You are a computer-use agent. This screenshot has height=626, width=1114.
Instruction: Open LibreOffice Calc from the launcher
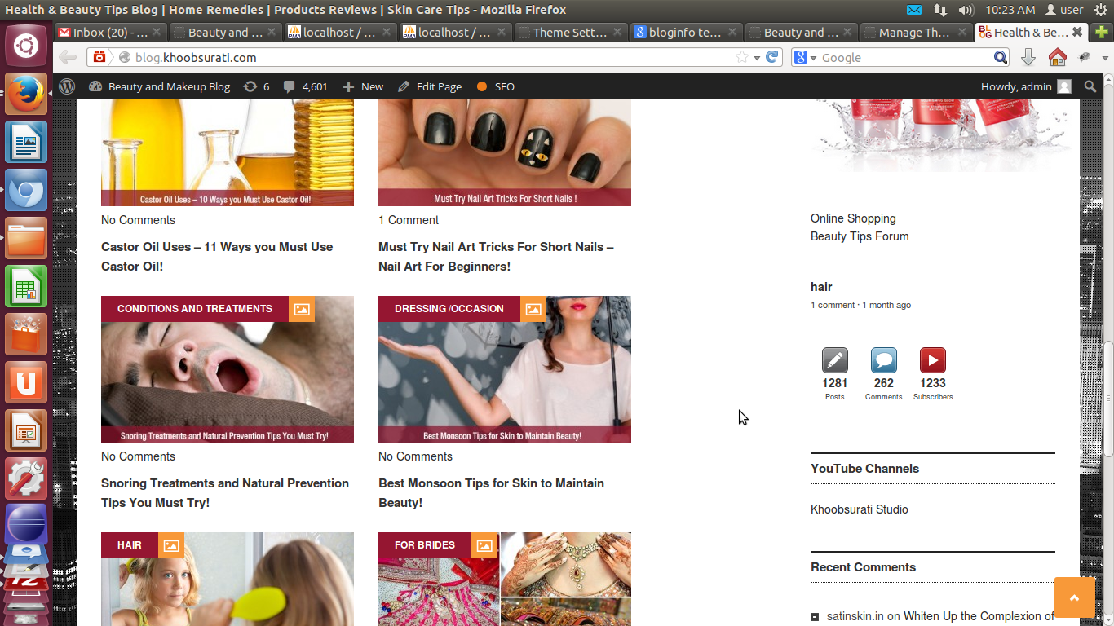coord(26,286)
